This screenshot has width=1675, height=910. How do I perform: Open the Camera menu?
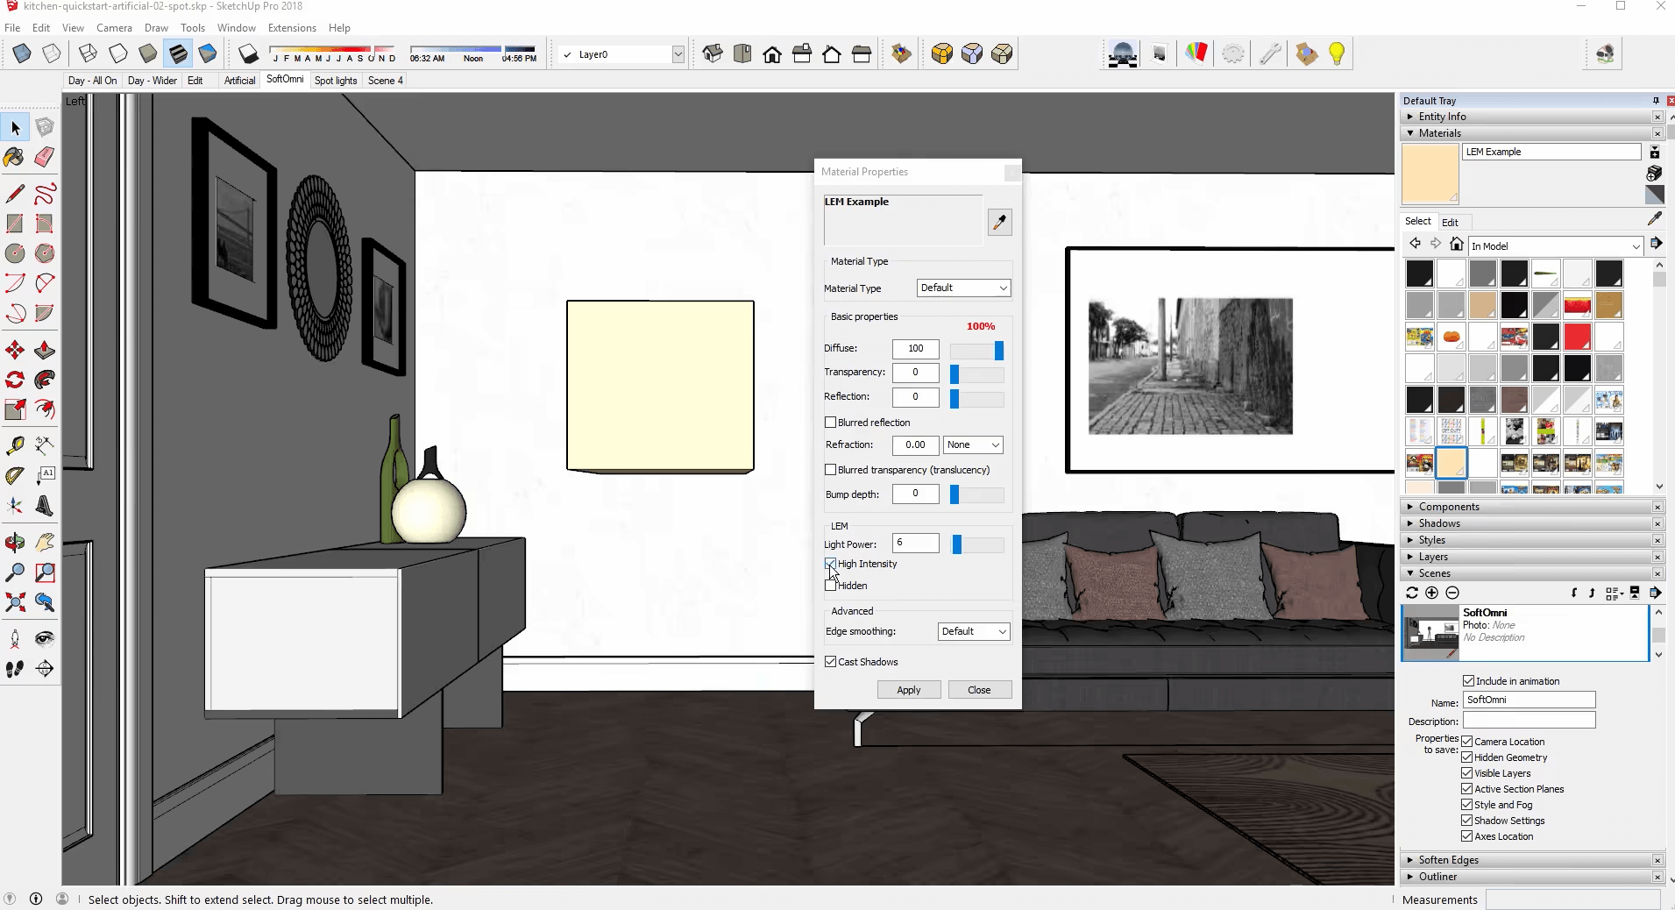[x=114, y=28]
